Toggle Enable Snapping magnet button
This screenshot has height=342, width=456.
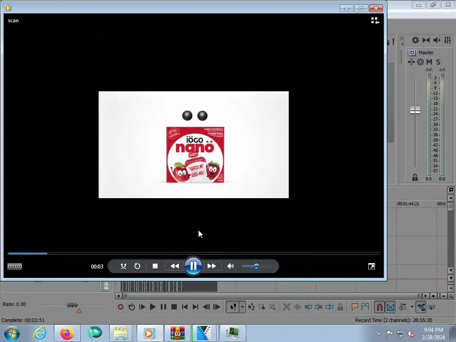pos(379,307)
